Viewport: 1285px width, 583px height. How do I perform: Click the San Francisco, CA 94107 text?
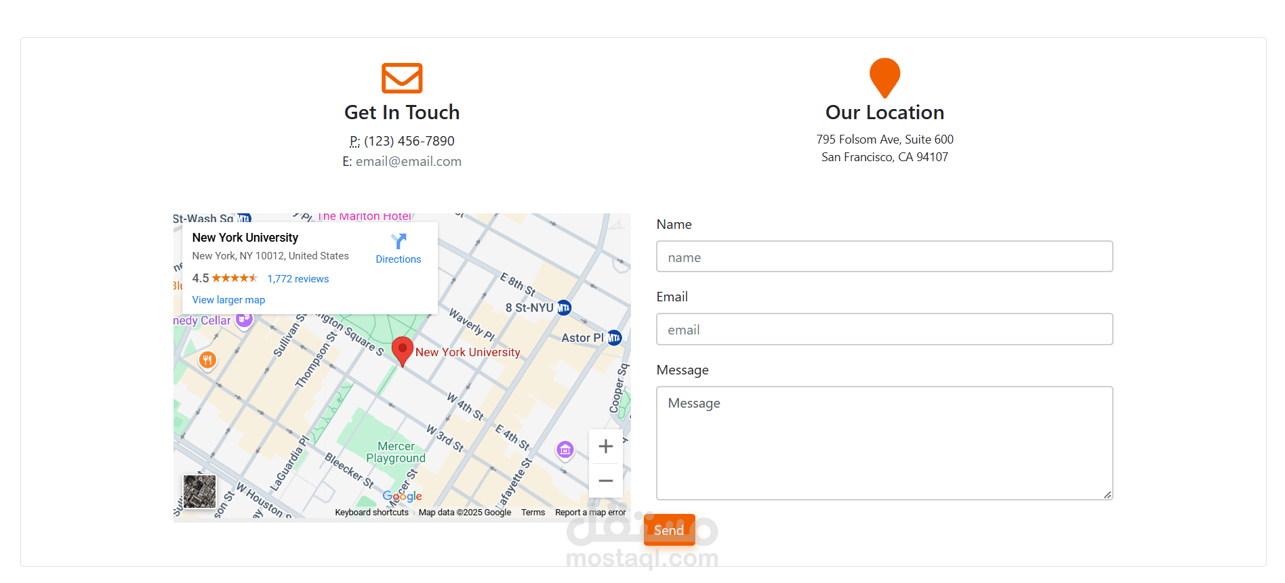pos(884,157)
